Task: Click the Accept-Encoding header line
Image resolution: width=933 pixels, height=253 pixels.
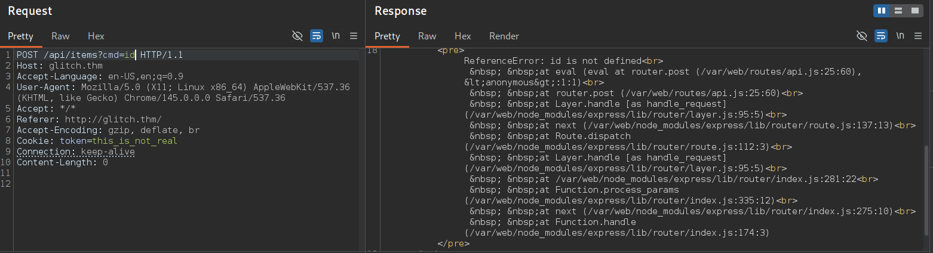Action: 108,130
